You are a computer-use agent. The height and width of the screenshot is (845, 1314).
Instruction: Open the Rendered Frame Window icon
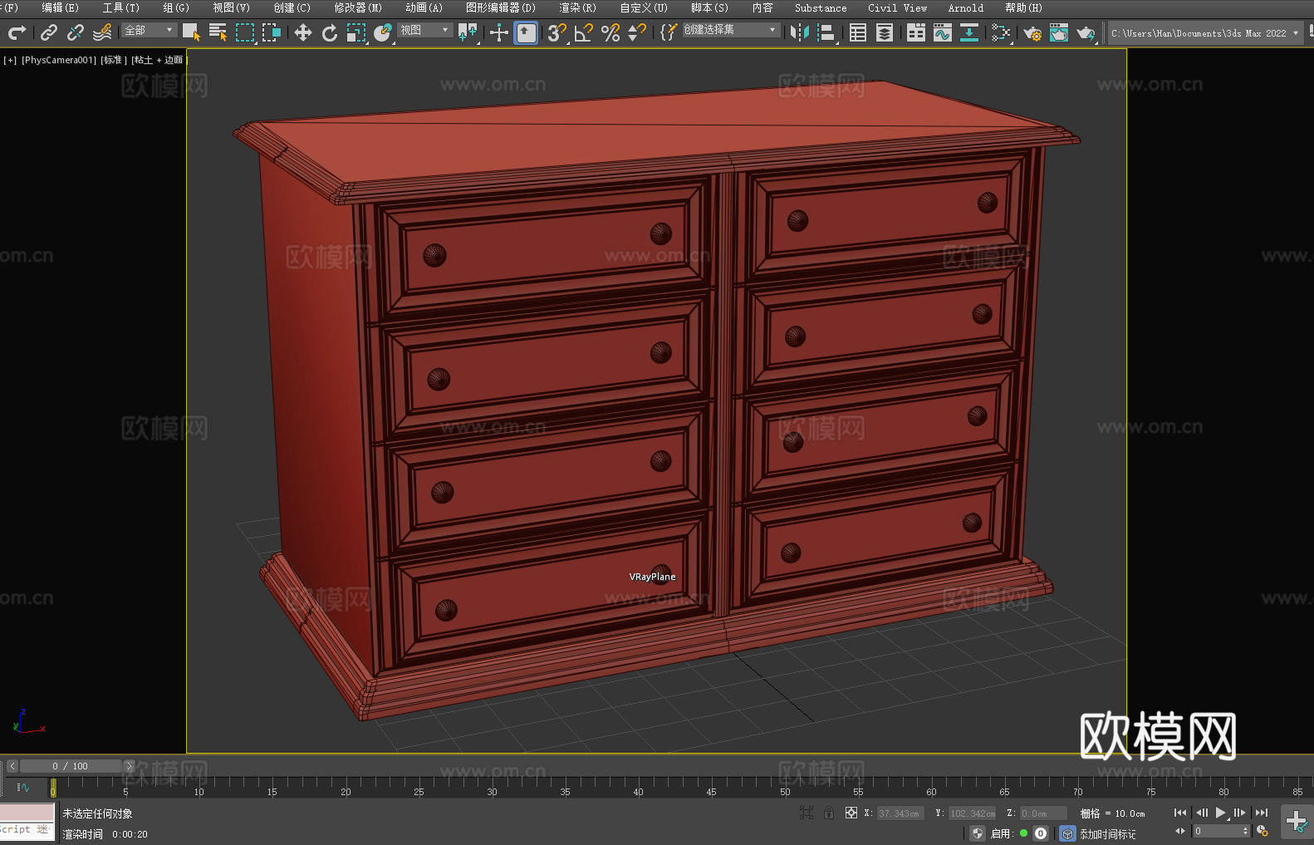[x=1059, y=32]
